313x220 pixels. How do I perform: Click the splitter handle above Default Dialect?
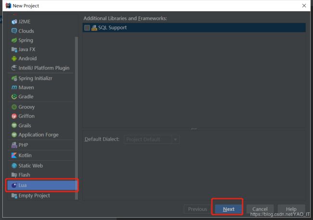(x=194, y=129)
